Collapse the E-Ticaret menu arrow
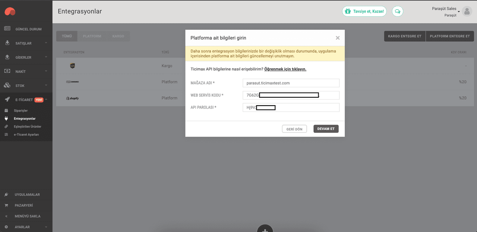The height and width of the screenshot is (232, 477). 46,99
